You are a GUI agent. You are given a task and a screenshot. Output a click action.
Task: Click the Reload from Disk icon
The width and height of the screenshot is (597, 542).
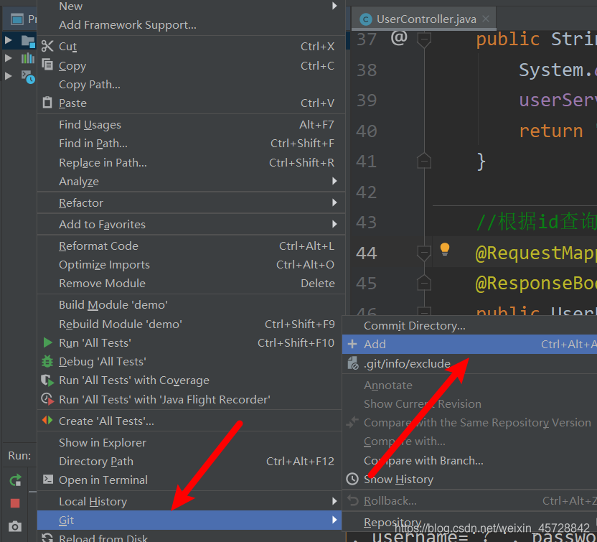pyautogui.click(x=47, y=538)
